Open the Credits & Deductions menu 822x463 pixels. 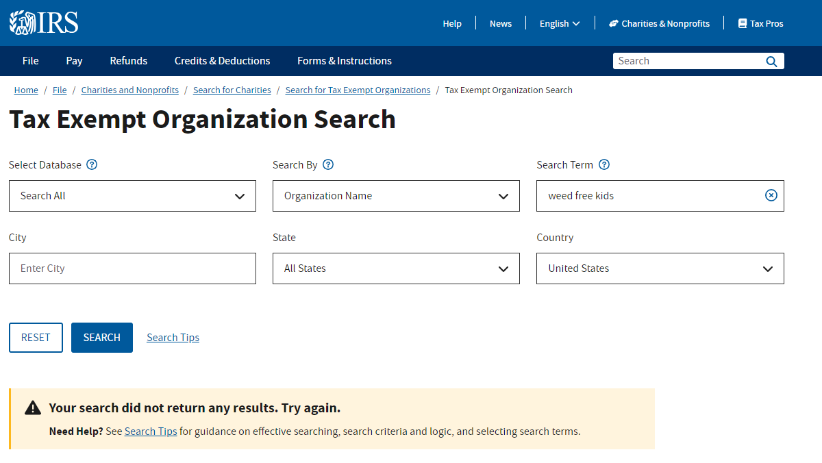pyautogui.click(x=222, y=61)
